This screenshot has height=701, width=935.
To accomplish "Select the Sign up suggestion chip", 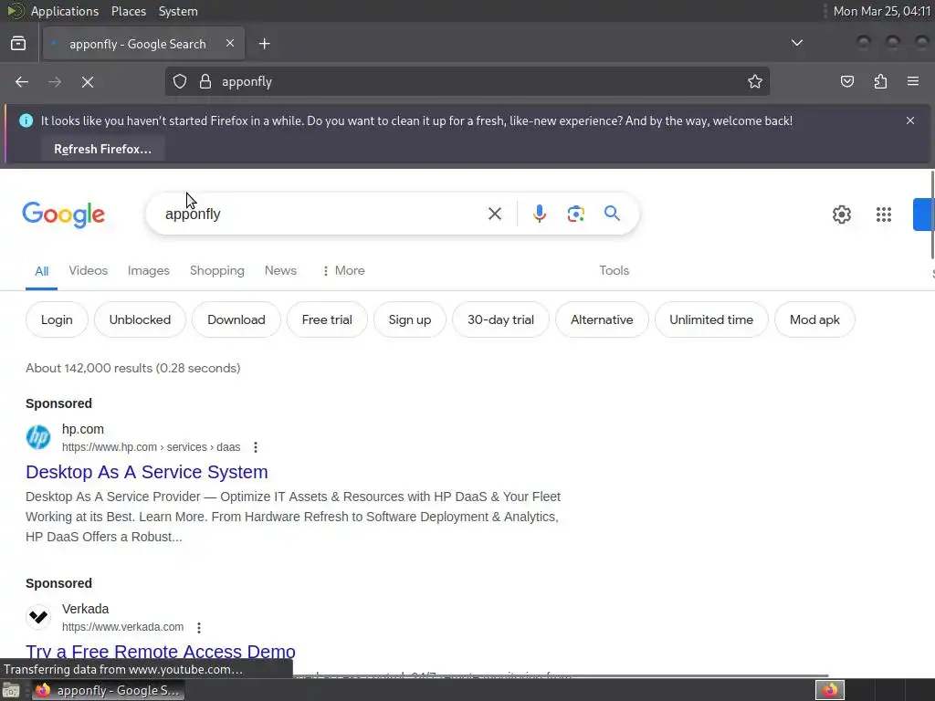I will coord(410,319).
